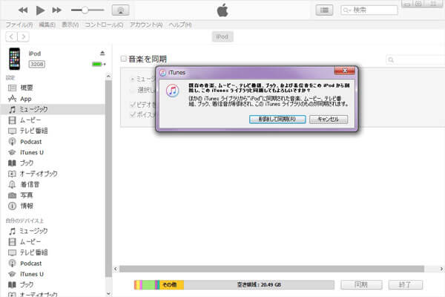
Task: Skip forward with the fast-forward button
Action: (57, 10)
